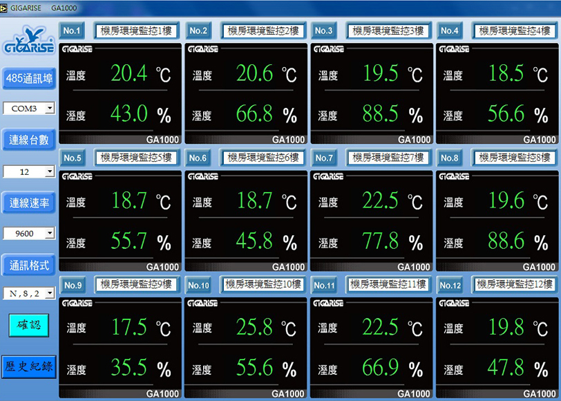Click the No.7 label
Viewport: 561px width, 401px height.
point(324,158)
